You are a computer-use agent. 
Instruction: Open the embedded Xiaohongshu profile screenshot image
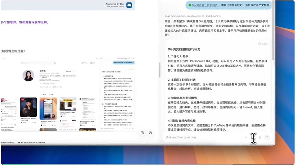[68, 94]
